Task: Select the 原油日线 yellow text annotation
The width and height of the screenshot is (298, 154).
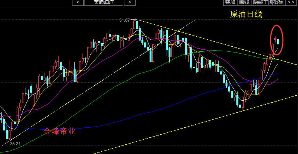Action: pos(246,14)
